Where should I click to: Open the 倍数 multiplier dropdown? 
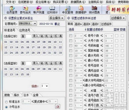pos(47,86)
